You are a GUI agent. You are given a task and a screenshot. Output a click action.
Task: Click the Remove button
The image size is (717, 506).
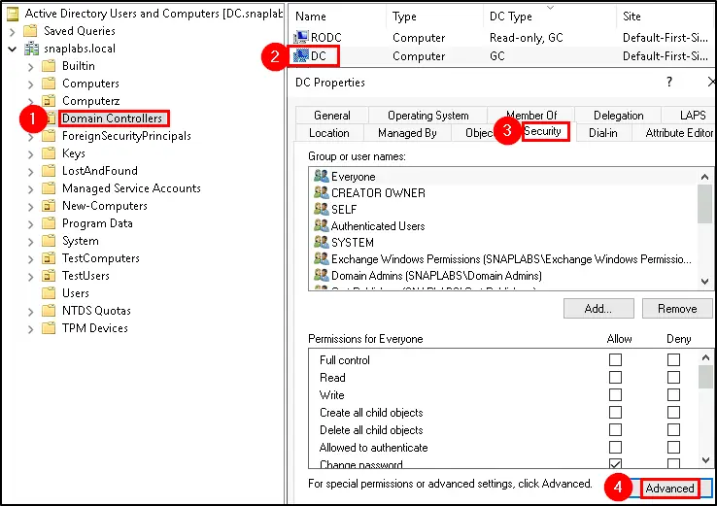pos(677,309)
